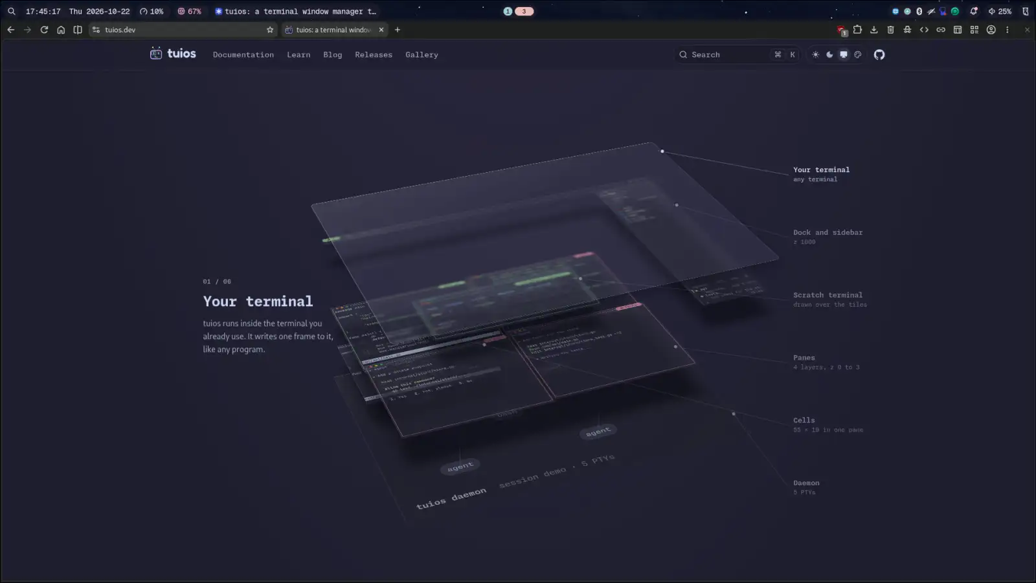Click the tuios logo

point(173,54)
